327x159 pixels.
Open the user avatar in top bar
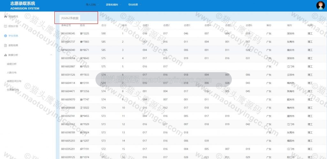click(x=320, y=5)
